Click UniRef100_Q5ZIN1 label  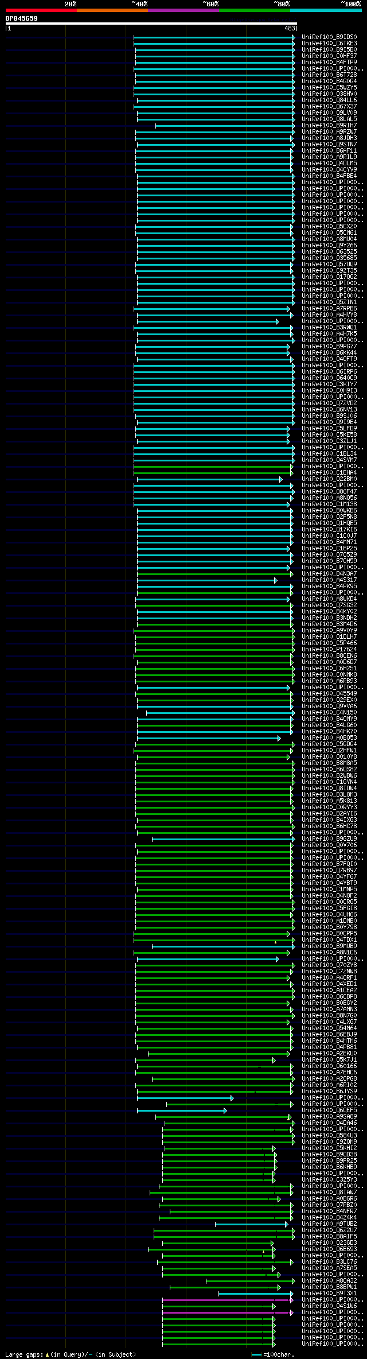point(329,302)
